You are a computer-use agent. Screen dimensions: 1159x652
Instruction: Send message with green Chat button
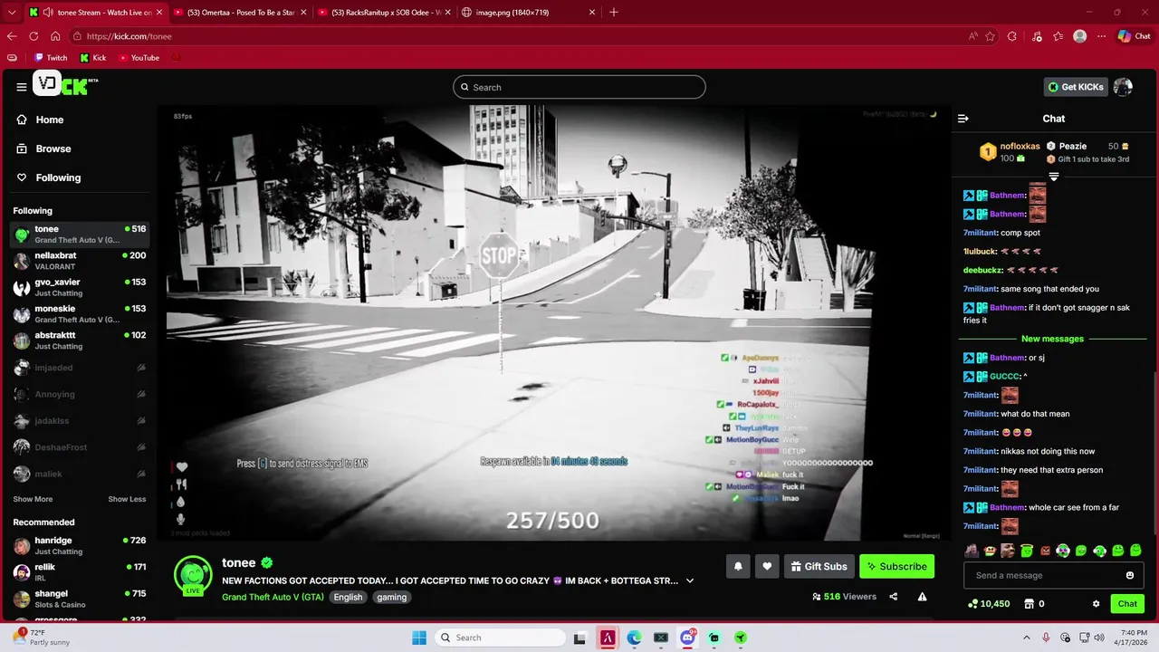coord(1127,604)
